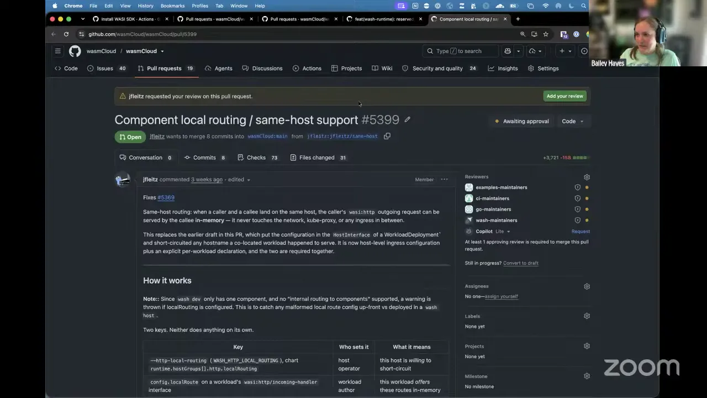The height and width of the screenshot is (398, 707).
Task: Click the GitHub search field
Action: [461, 51]
